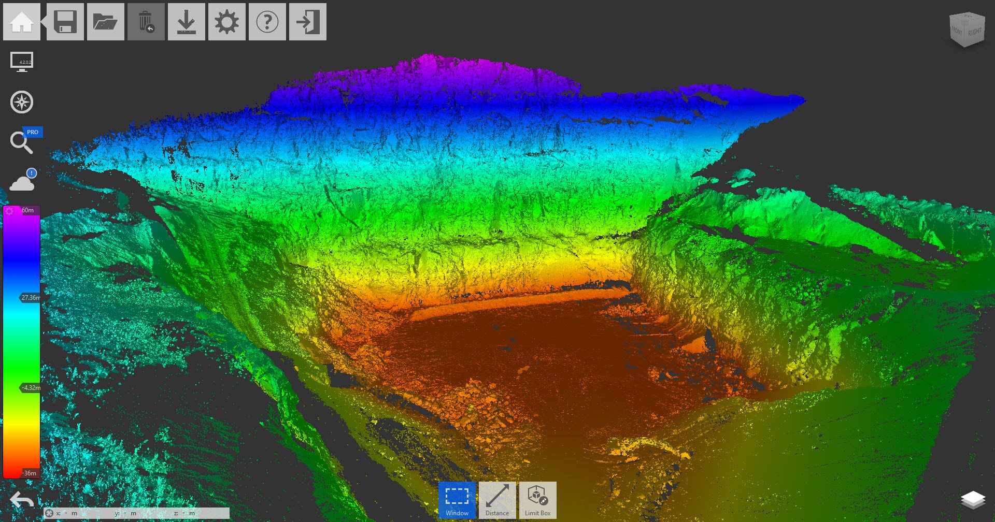
Task: Open the color scale settings gear
Action: pyautogui.click(x=9, y=211)
